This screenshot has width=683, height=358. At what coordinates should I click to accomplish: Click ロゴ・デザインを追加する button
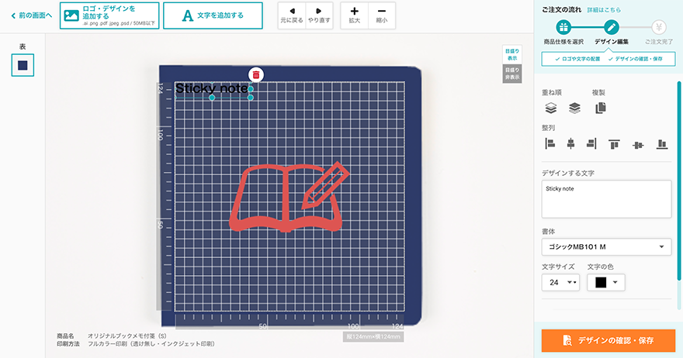pyautogui.click(x=109, y=15)
